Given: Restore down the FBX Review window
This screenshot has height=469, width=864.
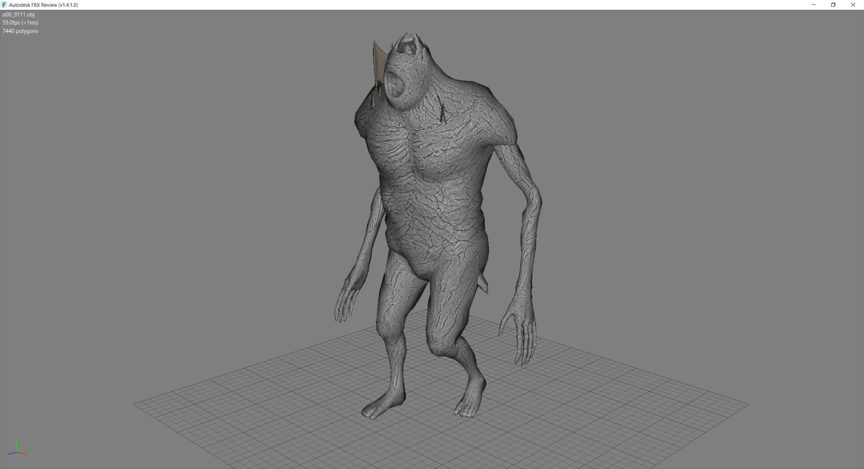Looking at the screenshot, I should click(x=833, y=5).
